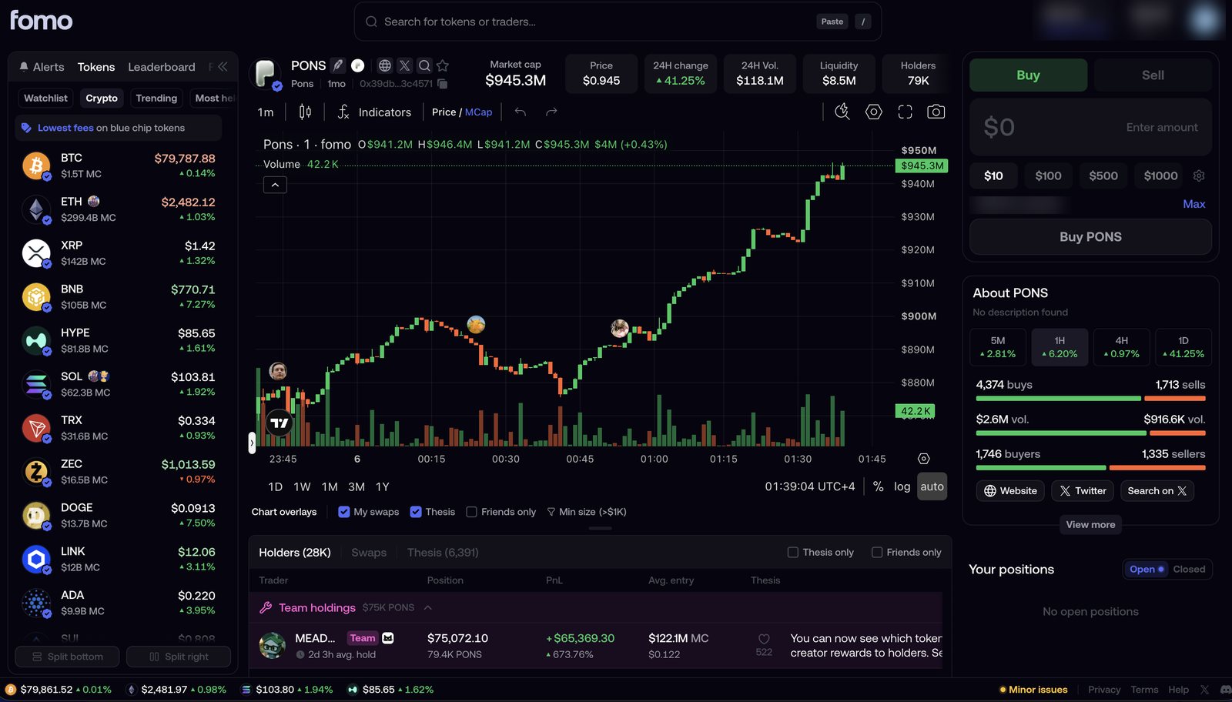Open the Indicators function icon
Viewport: 1232px width, 702px height.
(343, 112)
